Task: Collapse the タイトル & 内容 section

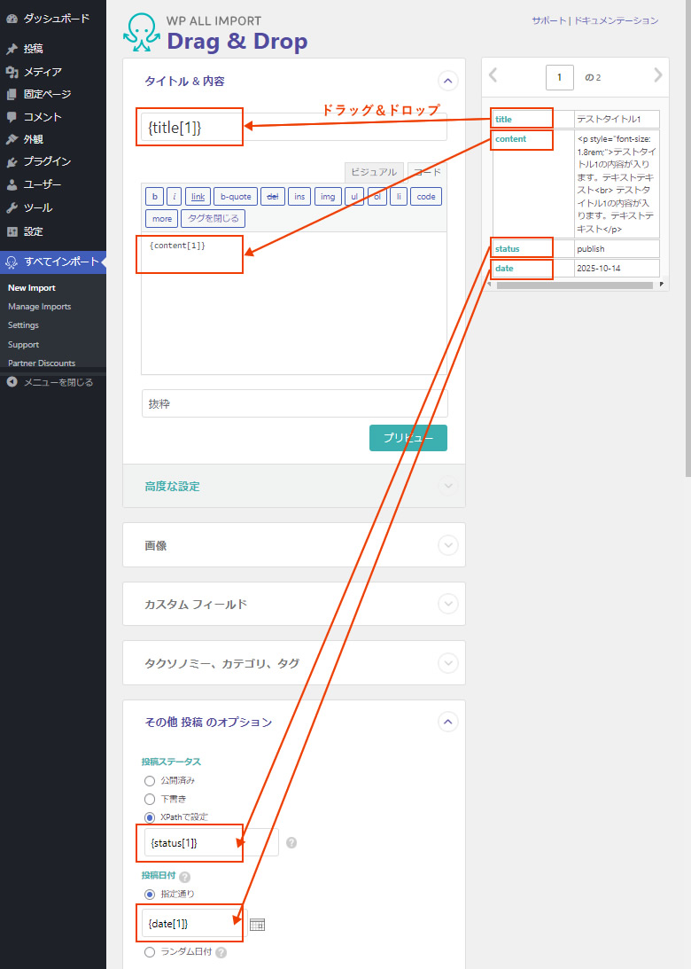Action: tap(448, 82)
